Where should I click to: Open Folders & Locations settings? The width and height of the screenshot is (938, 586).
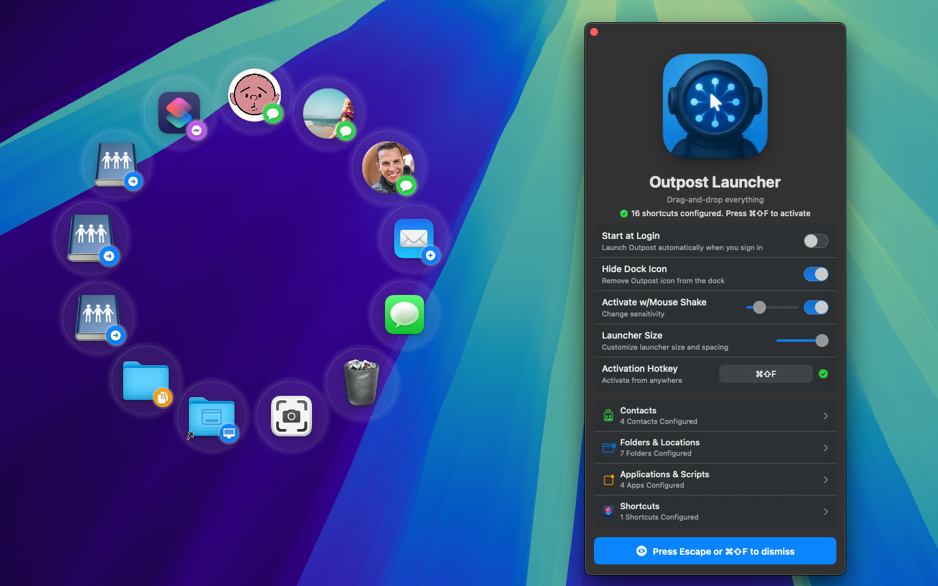[x=715, y=447]
